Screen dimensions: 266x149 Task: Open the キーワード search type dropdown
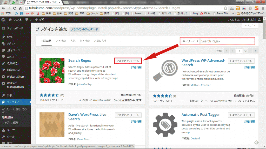(x=190, y=41)
